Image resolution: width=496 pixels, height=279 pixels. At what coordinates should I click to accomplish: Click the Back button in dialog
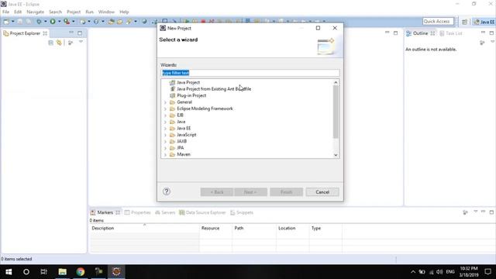217,192
